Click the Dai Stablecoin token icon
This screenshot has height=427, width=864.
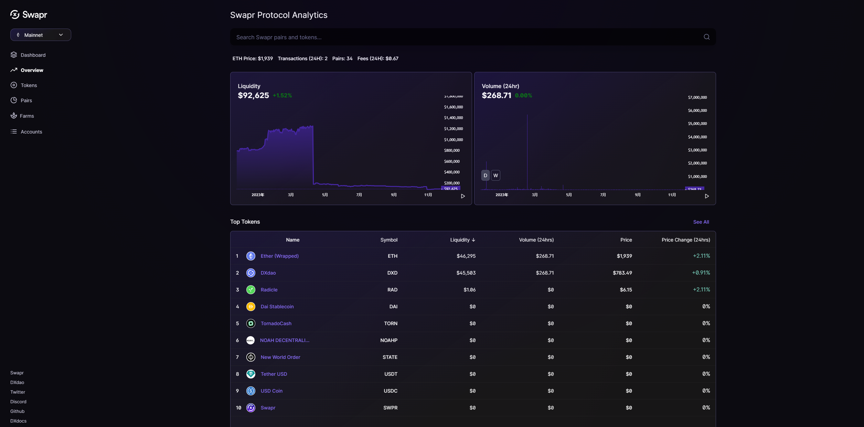[x=251, y=307]
